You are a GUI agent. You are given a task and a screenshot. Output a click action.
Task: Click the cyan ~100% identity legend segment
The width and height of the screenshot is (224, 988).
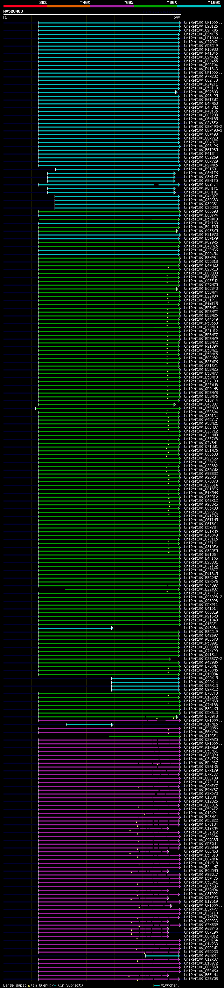point(199,6)
